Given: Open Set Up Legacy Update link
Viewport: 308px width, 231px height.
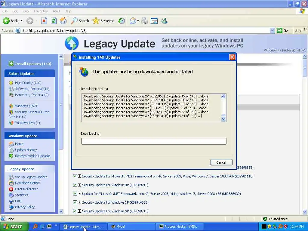Looking at the screenshot, I should 31,177.
